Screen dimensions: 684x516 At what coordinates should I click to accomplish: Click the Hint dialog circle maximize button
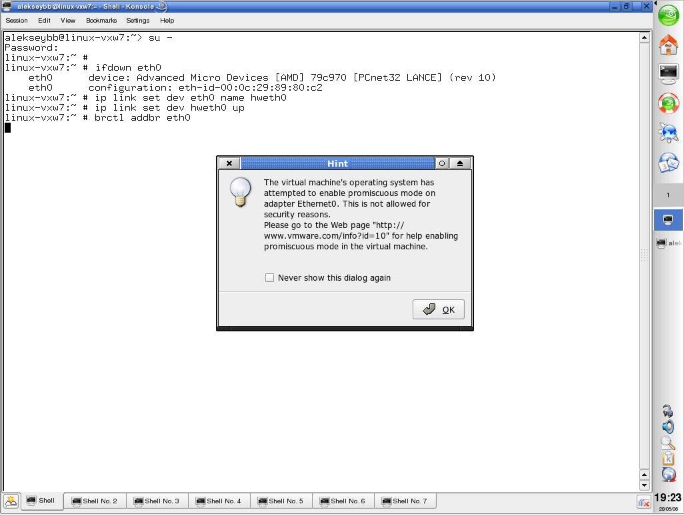[442, 163]
